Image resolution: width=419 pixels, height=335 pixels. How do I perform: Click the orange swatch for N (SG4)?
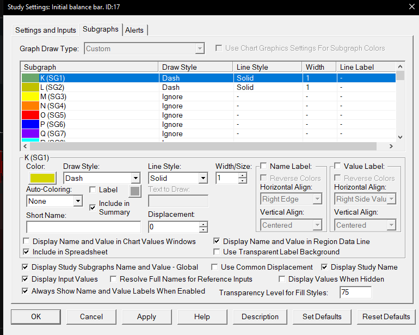pos(29,106)
